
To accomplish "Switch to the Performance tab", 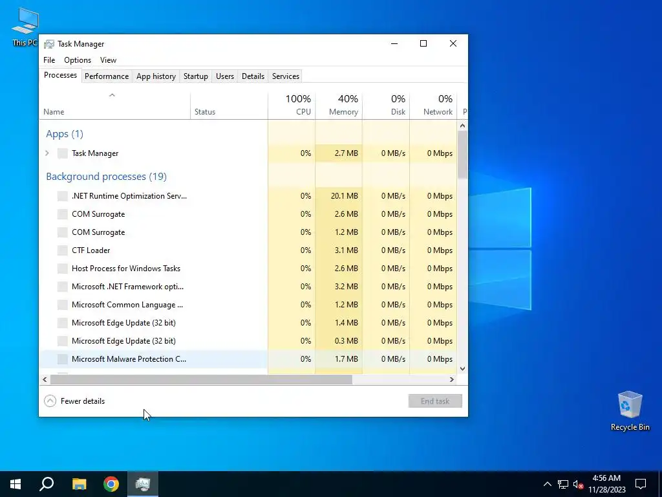I will coord(107,76).
